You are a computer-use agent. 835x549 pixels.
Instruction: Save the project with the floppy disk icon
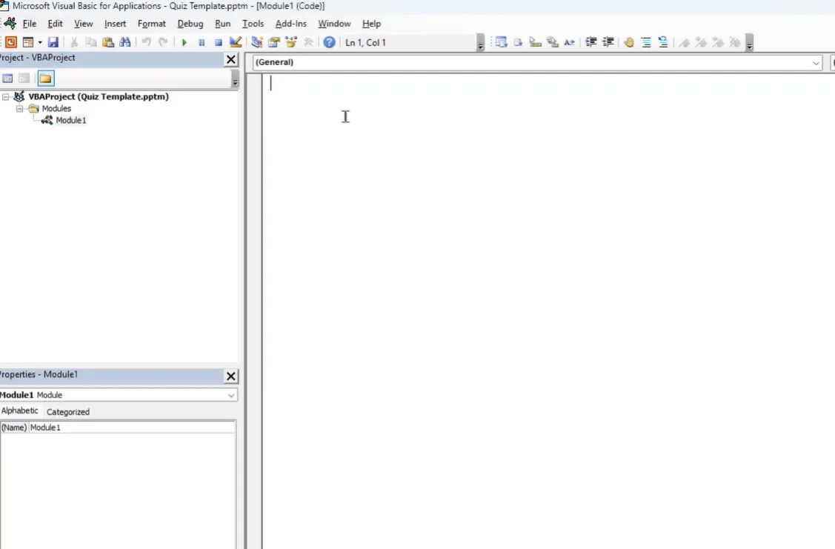point(53,42)
